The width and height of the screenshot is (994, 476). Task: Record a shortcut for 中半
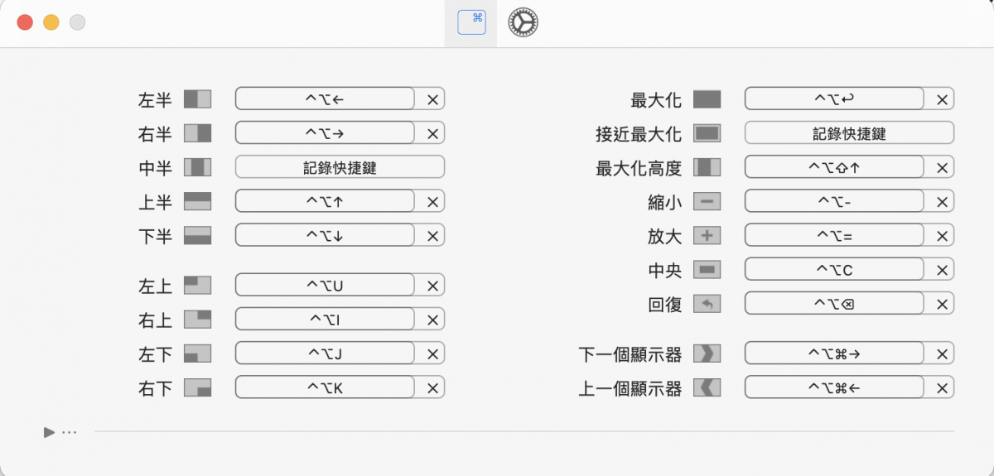tap(340, 167)
